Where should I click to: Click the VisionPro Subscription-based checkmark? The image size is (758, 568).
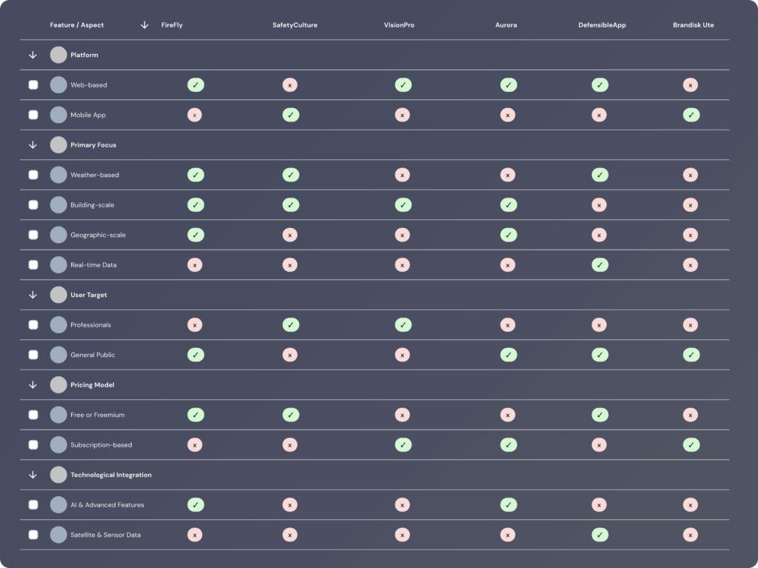pos(403,445)
